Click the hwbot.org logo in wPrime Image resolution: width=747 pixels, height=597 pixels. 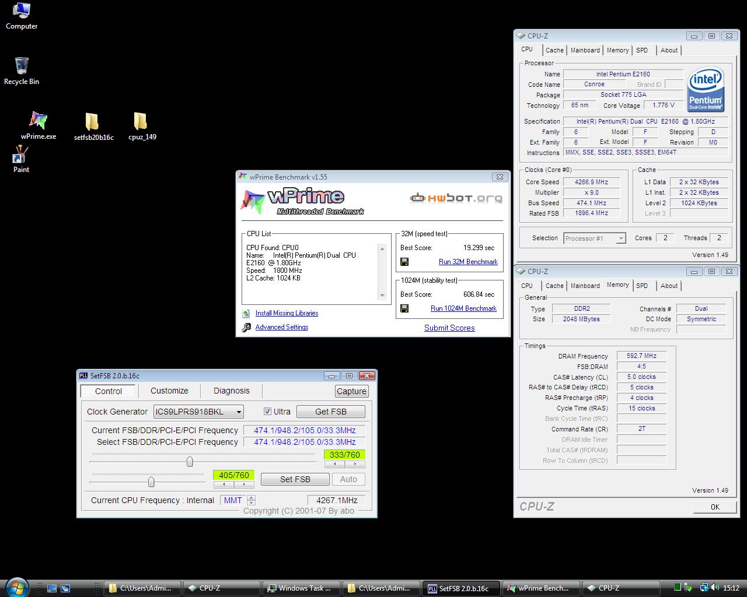pos(456,198)
